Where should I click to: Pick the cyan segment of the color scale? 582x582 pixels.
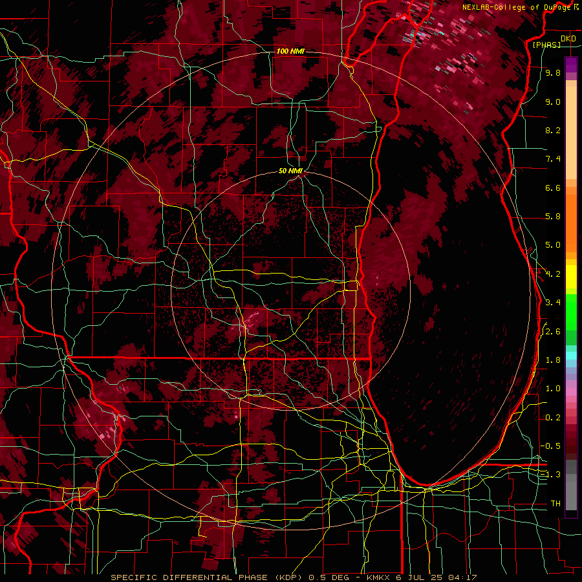[x=571, y=356]
